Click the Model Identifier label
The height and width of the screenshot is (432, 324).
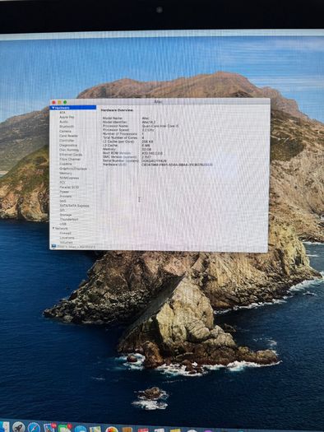point(115,122)
